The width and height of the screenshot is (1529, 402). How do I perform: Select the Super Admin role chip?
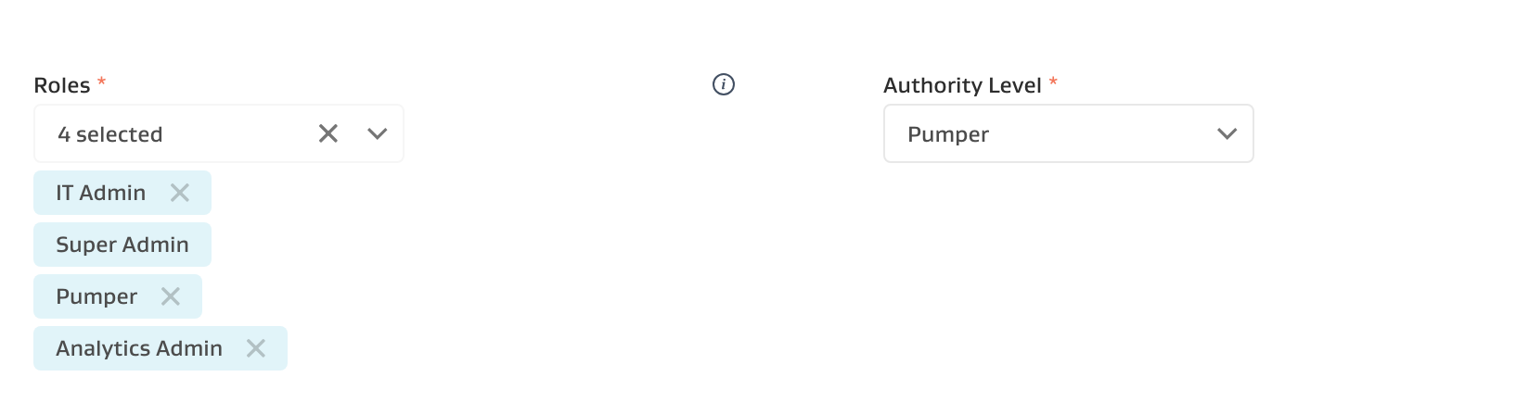[122, 245]
